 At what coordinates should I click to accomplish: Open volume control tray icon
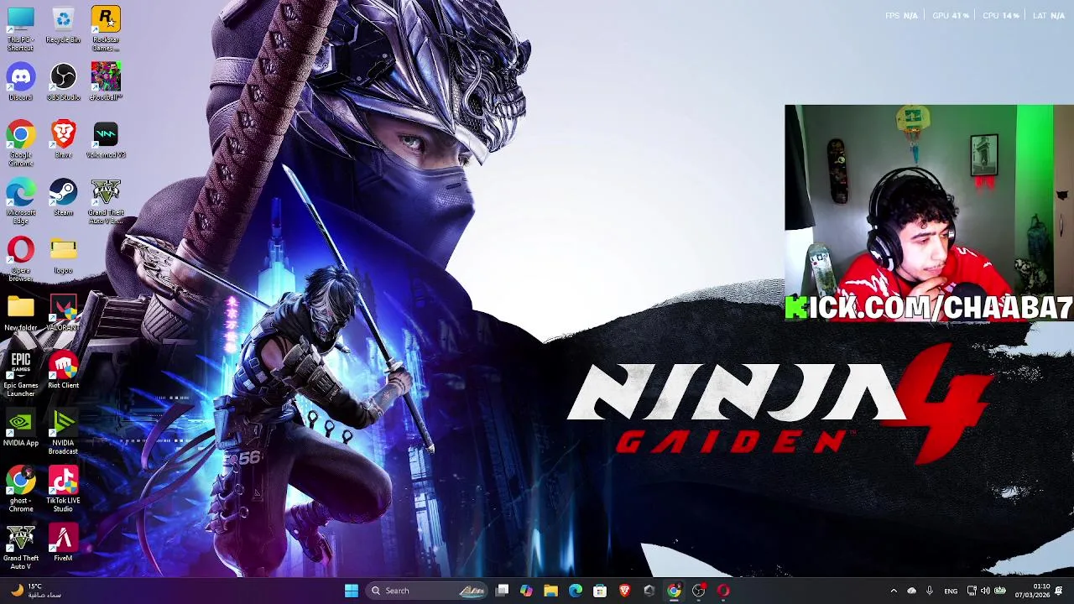[x=985, y=591]
